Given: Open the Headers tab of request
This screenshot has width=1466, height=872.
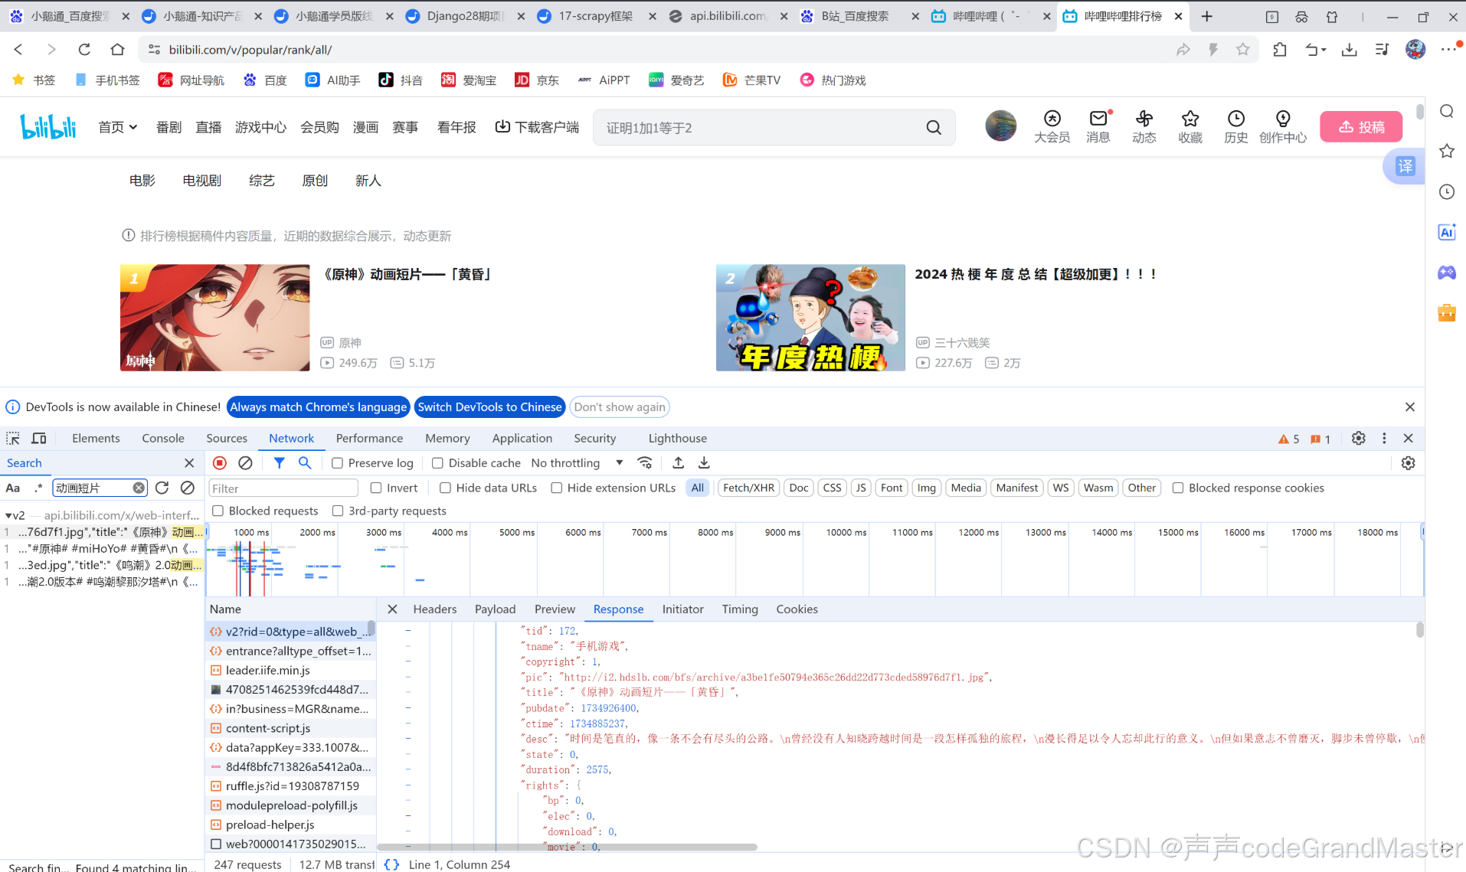Looking at the screenshot, I should 435,609.
